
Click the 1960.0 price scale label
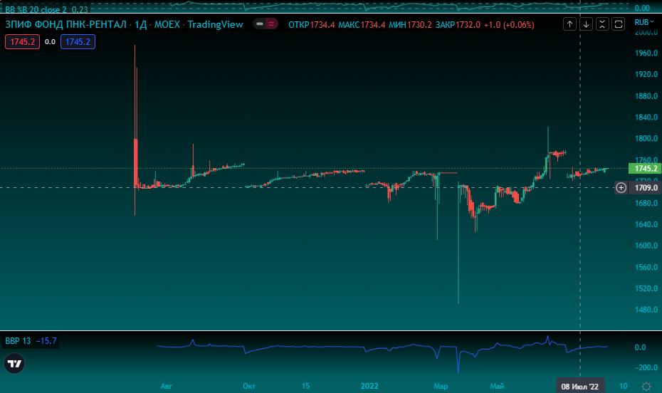[x=646, y=53]
